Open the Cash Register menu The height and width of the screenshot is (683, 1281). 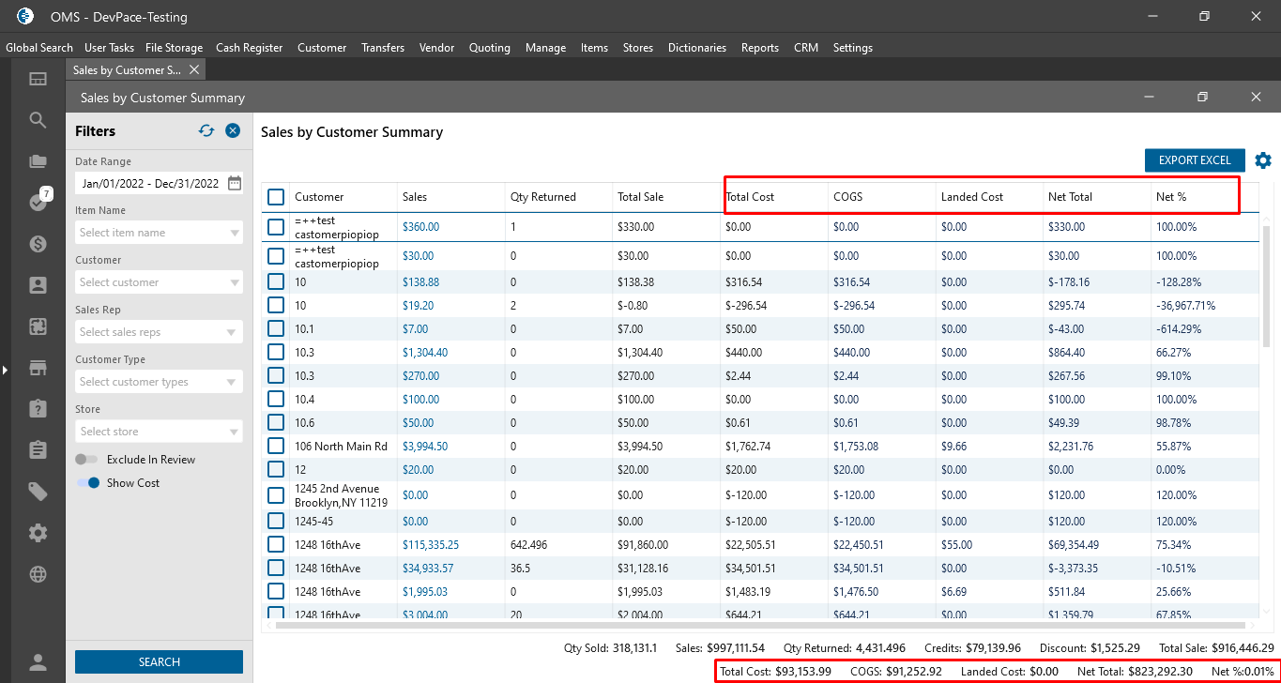coord(249,48)
